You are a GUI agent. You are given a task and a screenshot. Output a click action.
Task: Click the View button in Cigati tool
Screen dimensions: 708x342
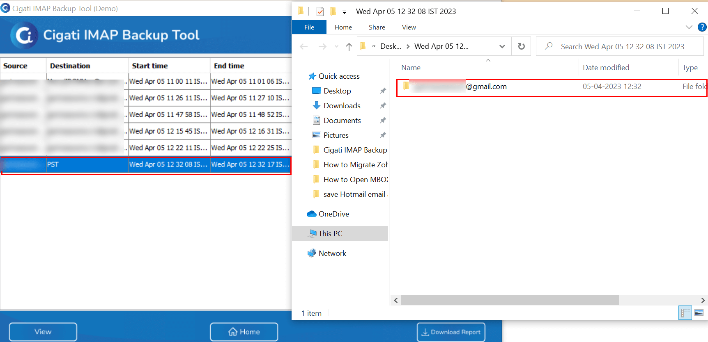[x=43, y=332]
